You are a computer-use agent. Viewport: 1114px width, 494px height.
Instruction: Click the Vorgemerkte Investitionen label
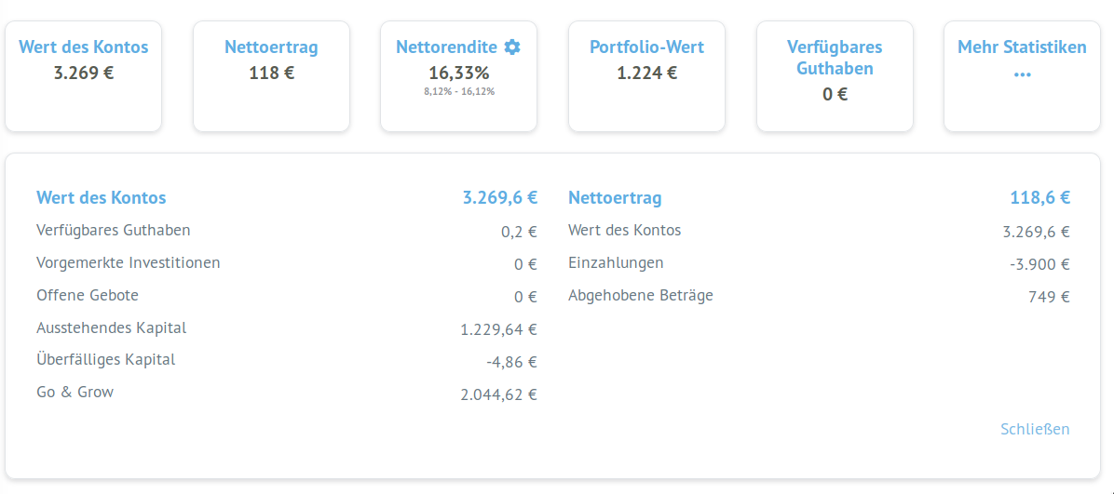(128, 262)
